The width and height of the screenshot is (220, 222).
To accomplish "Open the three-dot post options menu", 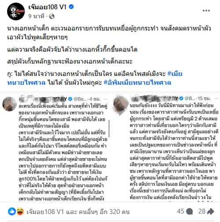I will click(206, 11).
